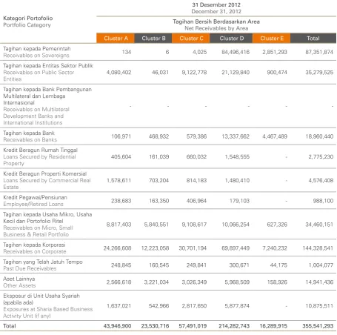
Task: Select 'Tagihan kepada Entitas Sektor Publik' label
Action: [x=48, y=65]
